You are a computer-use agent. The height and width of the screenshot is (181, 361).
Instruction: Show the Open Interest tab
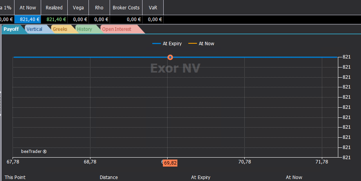(117, 29)
